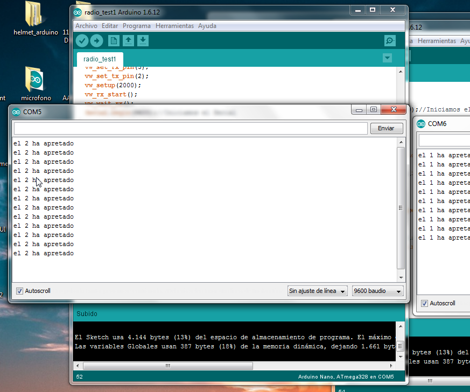Maximize the COM5 serial monitor window
This screenshot has width=470, height=392.
[x=374, y=109]
